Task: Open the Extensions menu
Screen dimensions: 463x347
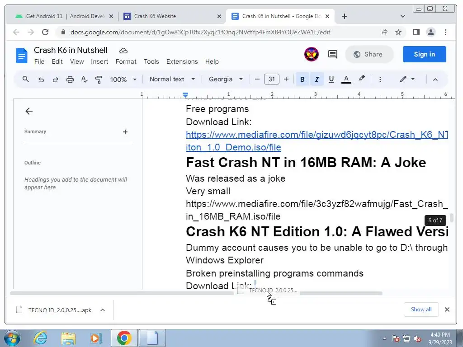Action: [182, 61]
